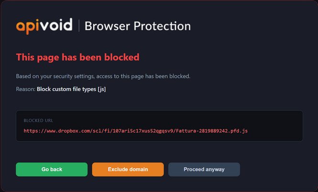Viewport: 318px width, 192px height.
Task: Click the apivoid logo
Action: pyautogui.click(x=44, y=26)
